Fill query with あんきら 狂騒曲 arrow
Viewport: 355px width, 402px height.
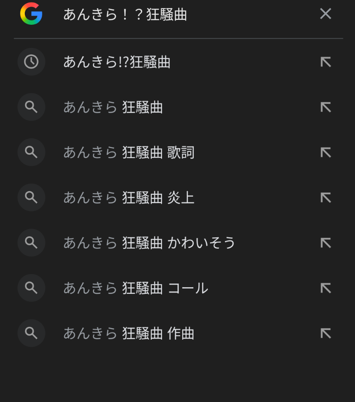click(326, 107)
